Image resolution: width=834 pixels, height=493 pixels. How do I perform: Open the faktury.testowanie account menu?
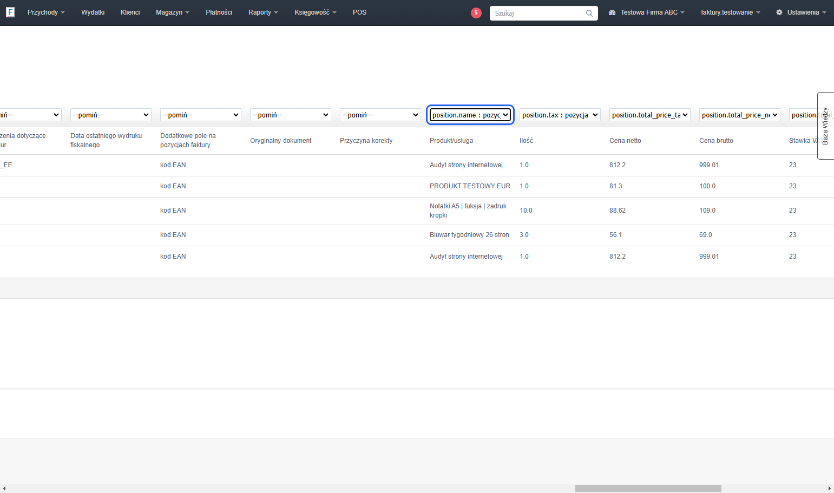tap(731, 12)
